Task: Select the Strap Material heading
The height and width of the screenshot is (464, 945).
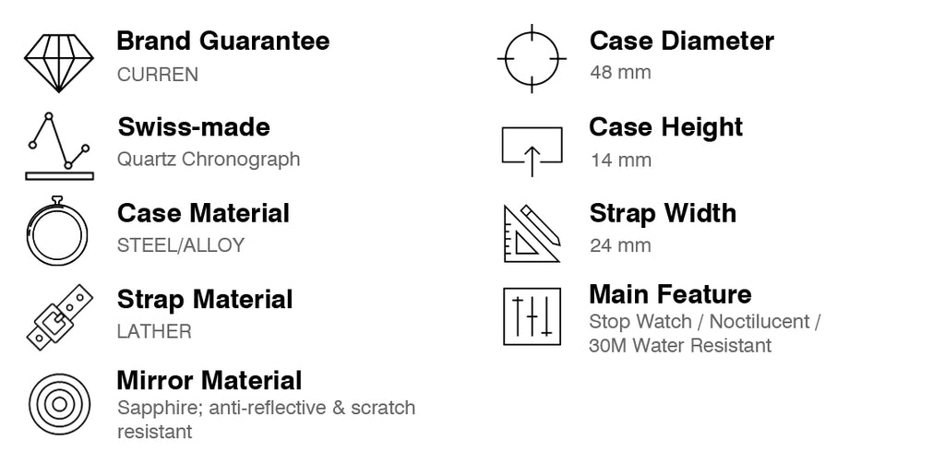Action: tap(205, 300)
